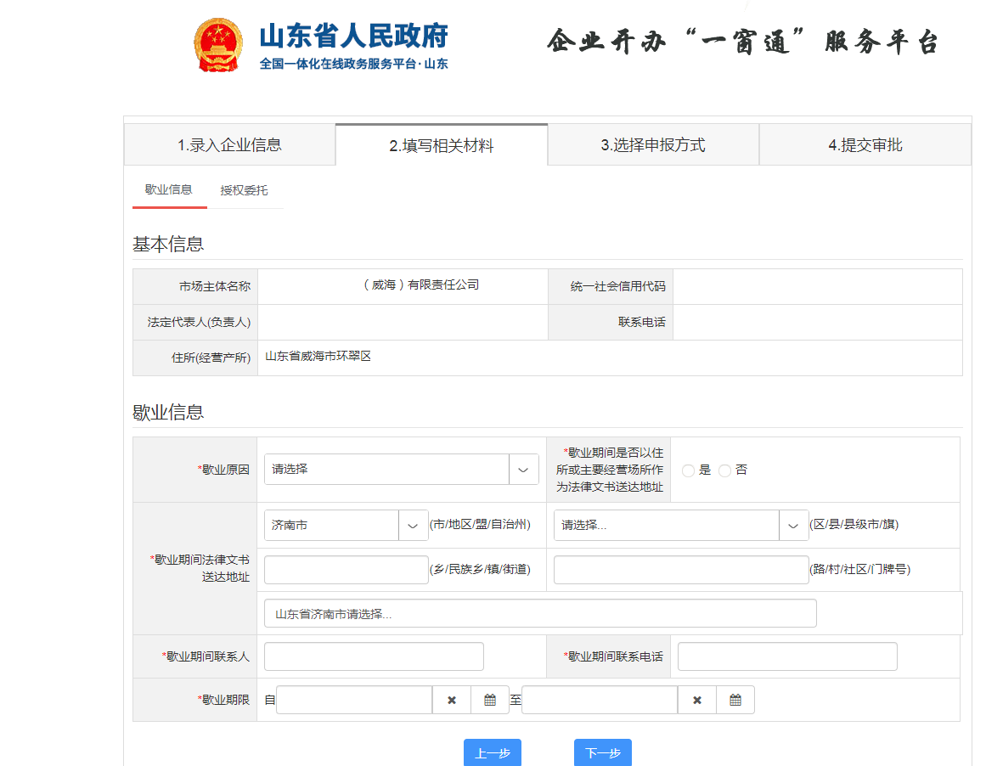This screenshot has height=766, width=986.
Task: Switch to 1.录入企业信息 step tab
Action: [x=229, y=145]
